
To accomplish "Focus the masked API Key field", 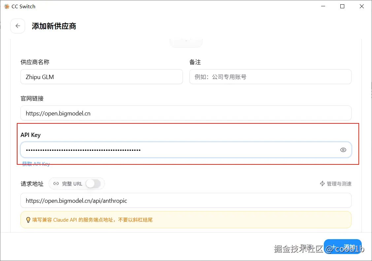I will tap(186, 150).
